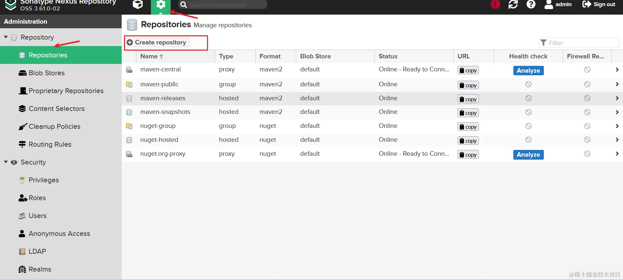The height and width of the screenshot is (280, 623).
Task: Click Analyze for nuget.org-proxy
Action: (x=528, y=155)
